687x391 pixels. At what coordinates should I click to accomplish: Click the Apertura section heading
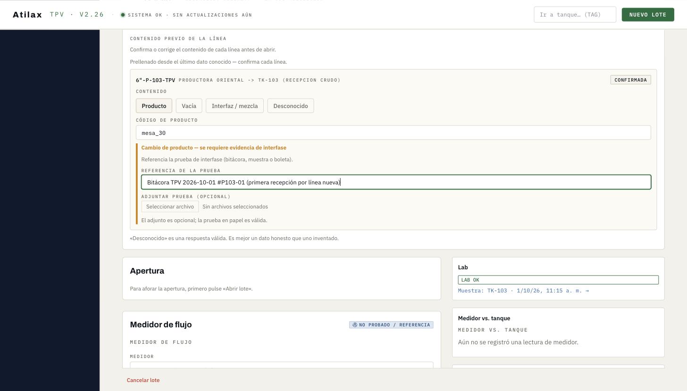click(147, 271)
